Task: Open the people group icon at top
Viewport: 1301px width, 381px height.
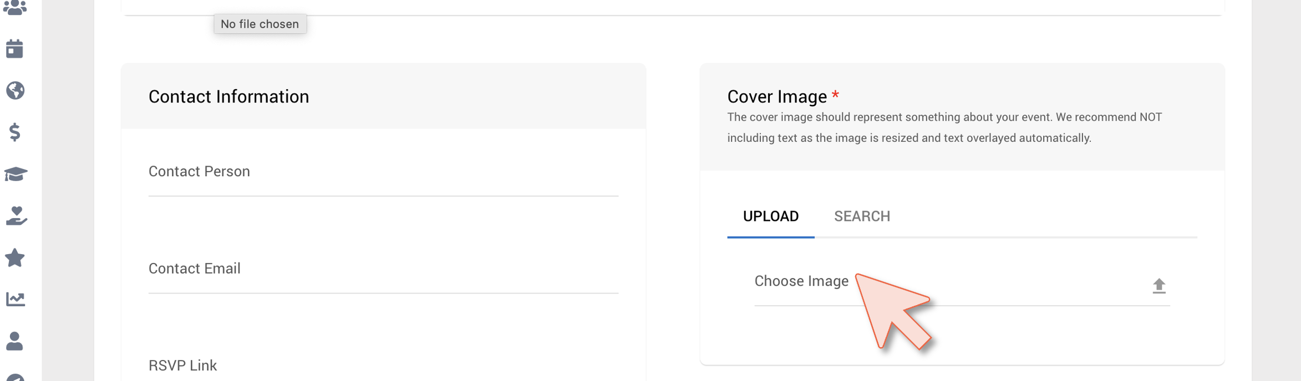Action: tap(15, 8)
